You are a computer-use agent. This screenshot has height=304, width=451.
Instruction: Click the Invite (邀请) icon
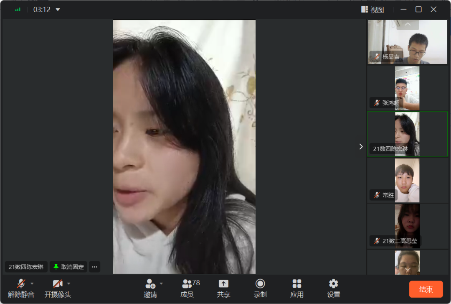[150, 284]
